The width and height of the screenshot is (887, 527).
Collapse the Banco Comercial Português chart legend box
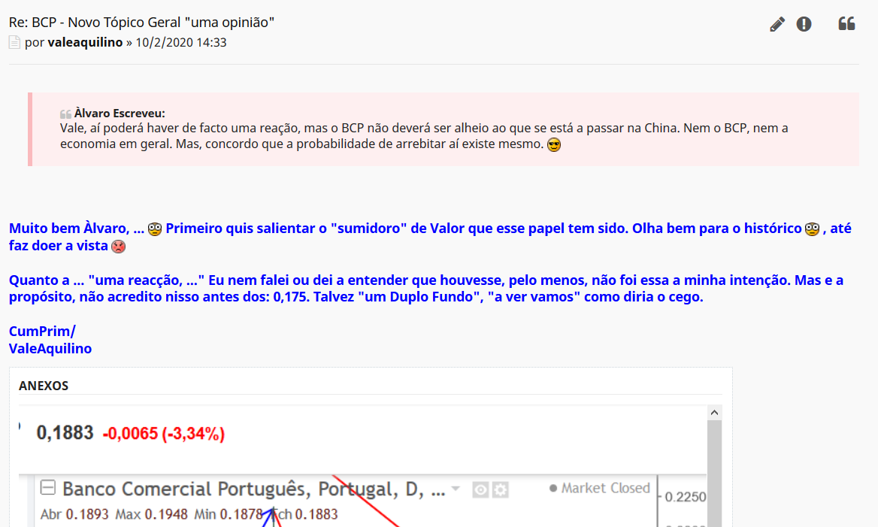[x=48, y=487]
